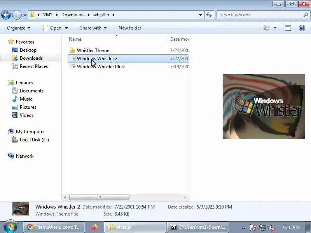
Task: Click the 9:10 PM clock
Action: tap(291, 227)
